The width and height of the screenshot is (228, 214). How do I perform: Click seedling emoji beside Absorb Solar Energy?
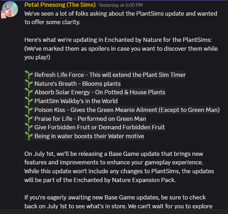pyautogui.click(x=29, y=92)
